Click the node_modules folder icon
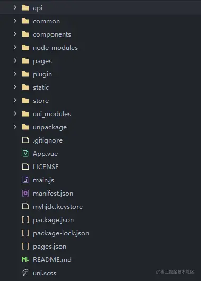This screenshot has width=201, height=281. [x=25, y=48]
